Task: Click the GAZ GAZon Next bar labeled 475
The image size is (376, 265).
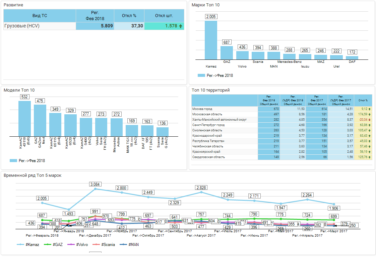Action: tap(40, 121)
